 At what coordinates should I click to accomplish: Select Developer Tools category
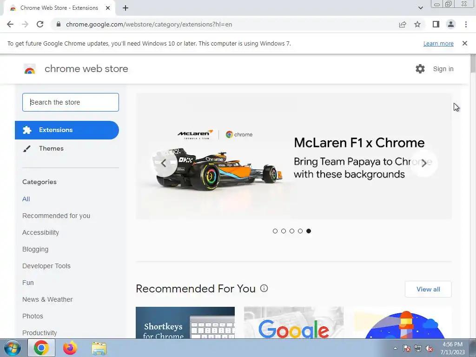tap(46, 266)
